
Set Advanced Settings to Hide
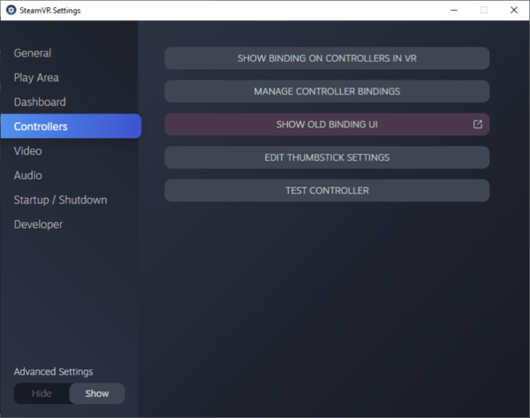click(42, 393)
